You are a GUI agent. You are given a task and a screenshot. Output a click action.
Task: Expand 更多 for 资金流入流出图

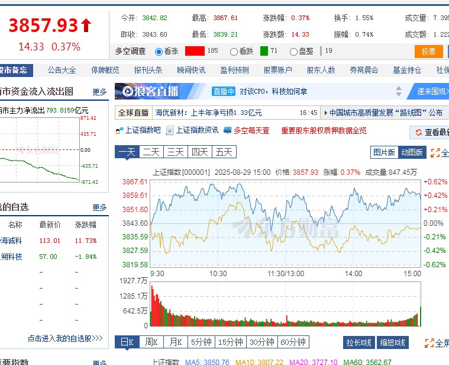[99, 92]
